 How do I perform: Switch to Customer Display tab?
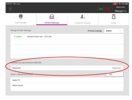click(83, 19)
